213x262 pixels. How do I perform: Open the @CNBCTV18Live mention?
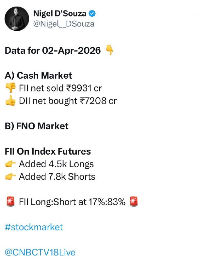click(40, 253)
